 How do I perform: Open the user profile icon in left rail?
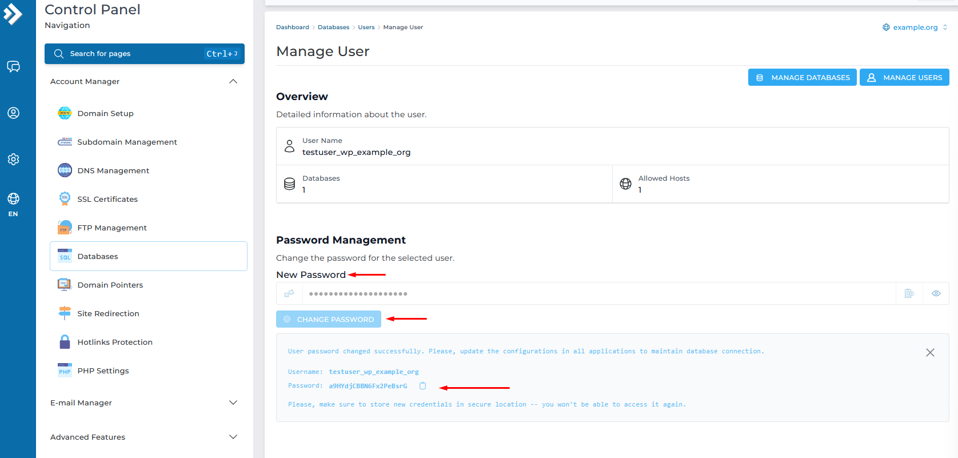pyautogui.click(x=13, y=113)
